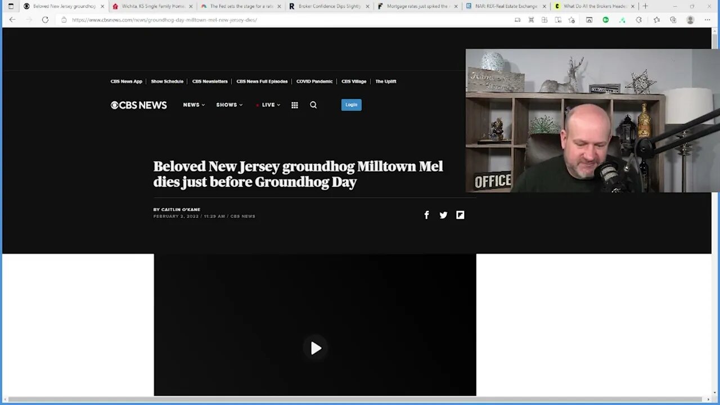This screenshot has width=720, height=405.
Task: Close the Broker Confidence Dips tab
Action: tap(368, 6)
